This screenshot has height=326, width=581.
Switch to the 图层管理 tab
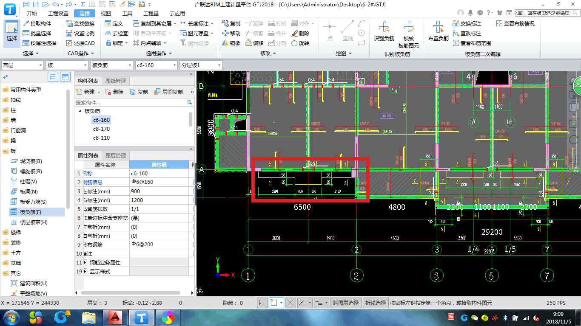pos(115,156)
